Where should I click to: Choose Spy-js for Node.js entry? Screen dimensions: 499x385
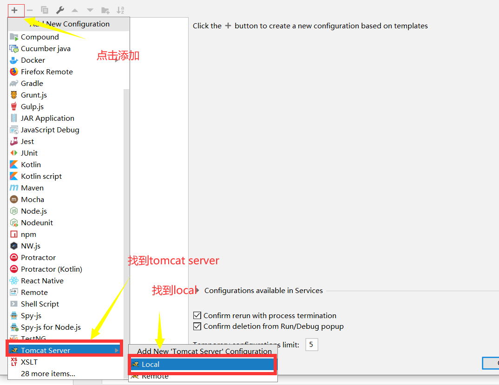tap(66, 327)
